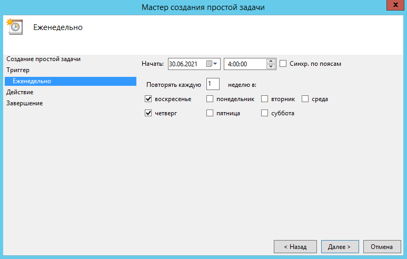Open the start date calendar dropdown
This screenshot has width=407, height=259.
(x=212, y=64)
